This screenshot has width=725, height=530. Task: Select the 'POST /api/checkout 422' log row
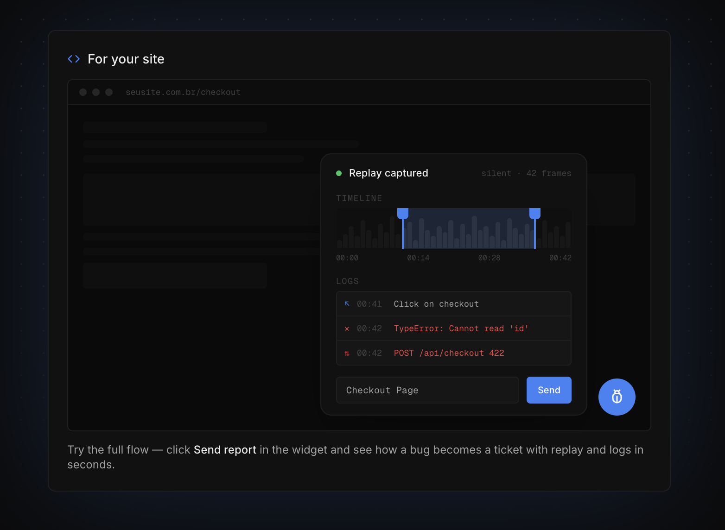pyautogui.click(x=454, y=353)
